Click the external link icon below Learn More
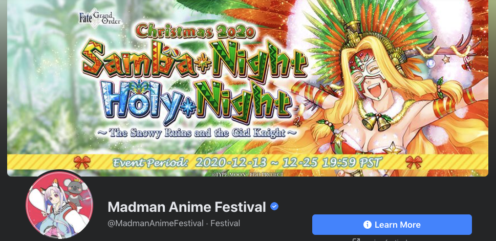The width and height of the screenshot is (496, 241). [356, 240]
